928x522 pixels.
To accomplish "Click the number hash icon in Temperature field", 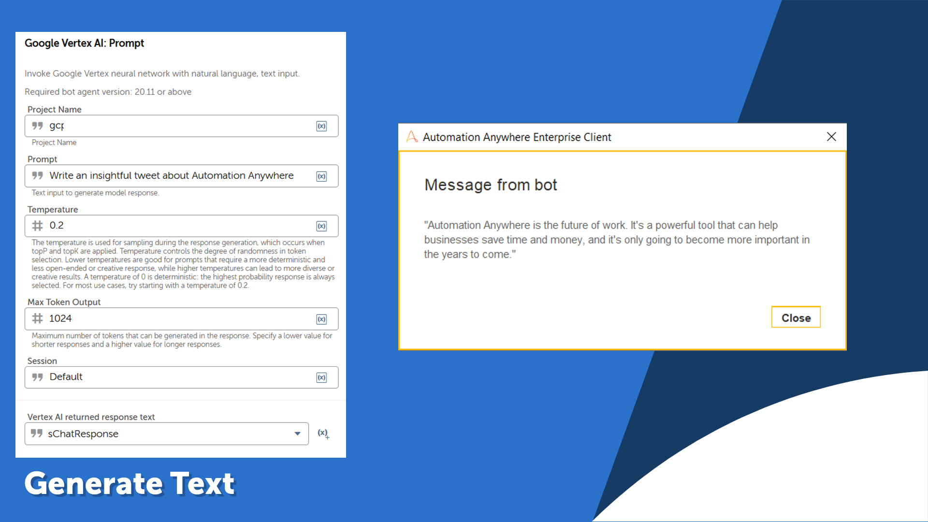I will tap(38, 226).
